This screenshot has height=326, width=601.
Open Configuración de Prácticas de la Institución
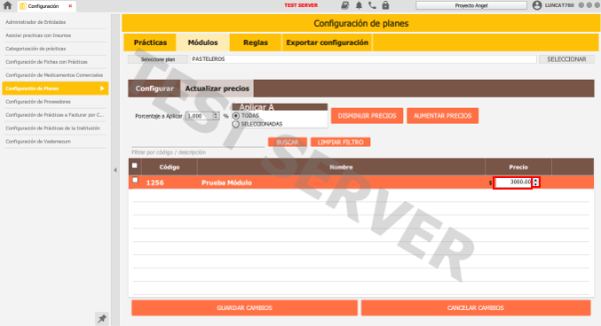click(52, 128)
